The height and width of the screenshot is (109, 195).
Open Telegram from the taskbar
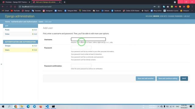point(34,106)
